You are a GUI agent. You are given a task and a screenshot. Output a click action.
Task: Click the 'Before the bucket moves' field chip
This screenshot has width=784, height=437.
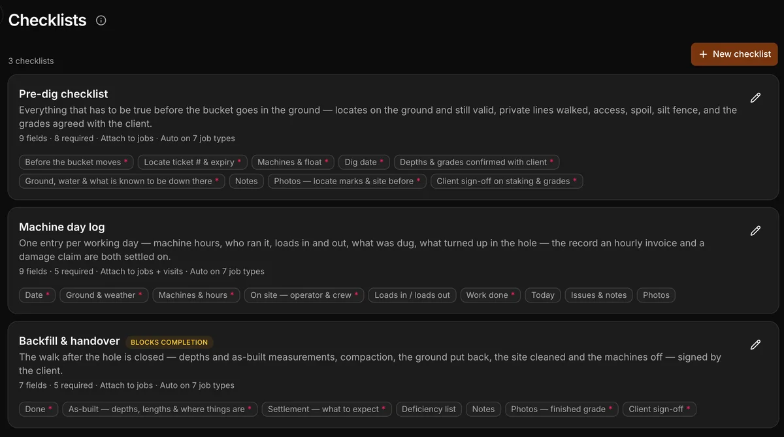tap(76, 162)
